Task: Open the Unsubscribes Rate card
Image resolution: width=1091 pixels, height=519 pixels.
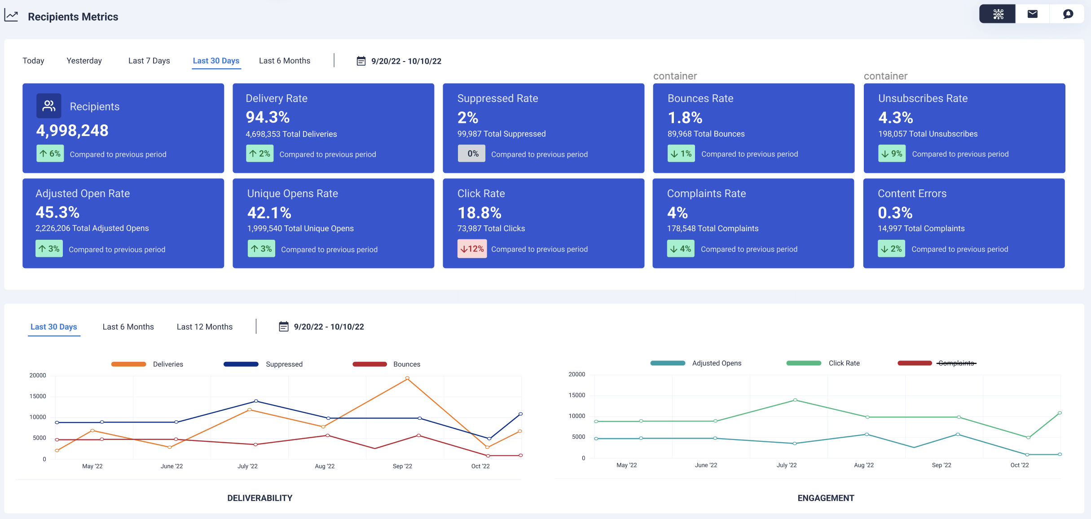Action: (x=964, y=128)
